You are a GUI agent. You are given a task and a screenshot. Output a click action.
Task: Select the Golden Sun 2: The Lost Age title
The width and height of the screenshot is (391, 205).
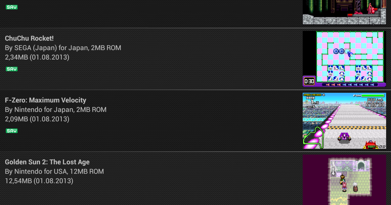coord(47,162)
